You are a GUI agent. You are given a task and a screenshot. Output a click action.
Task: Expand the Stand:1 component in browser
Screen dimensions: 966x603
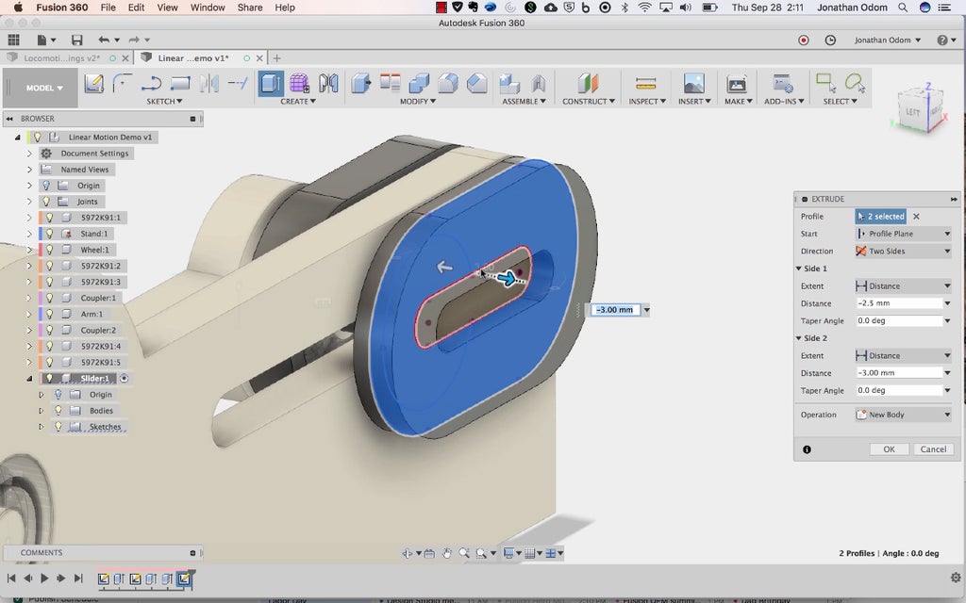pos(29,234)
